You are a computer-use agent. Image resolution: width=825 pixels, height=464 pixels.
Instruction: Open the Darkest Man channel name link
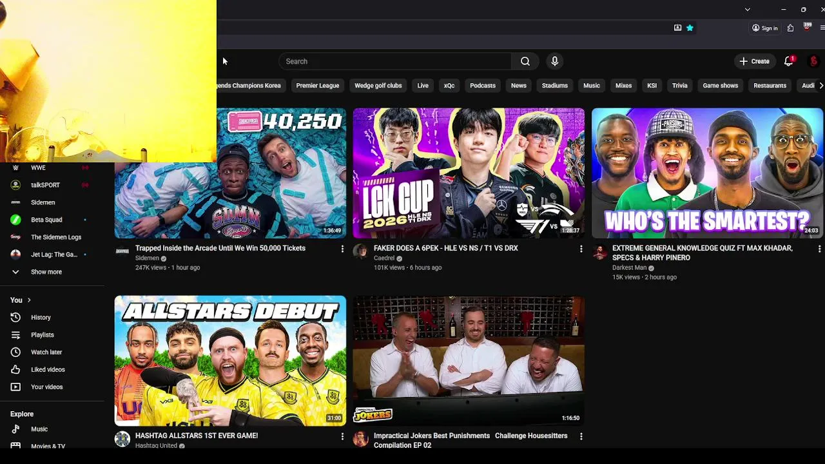629,268
